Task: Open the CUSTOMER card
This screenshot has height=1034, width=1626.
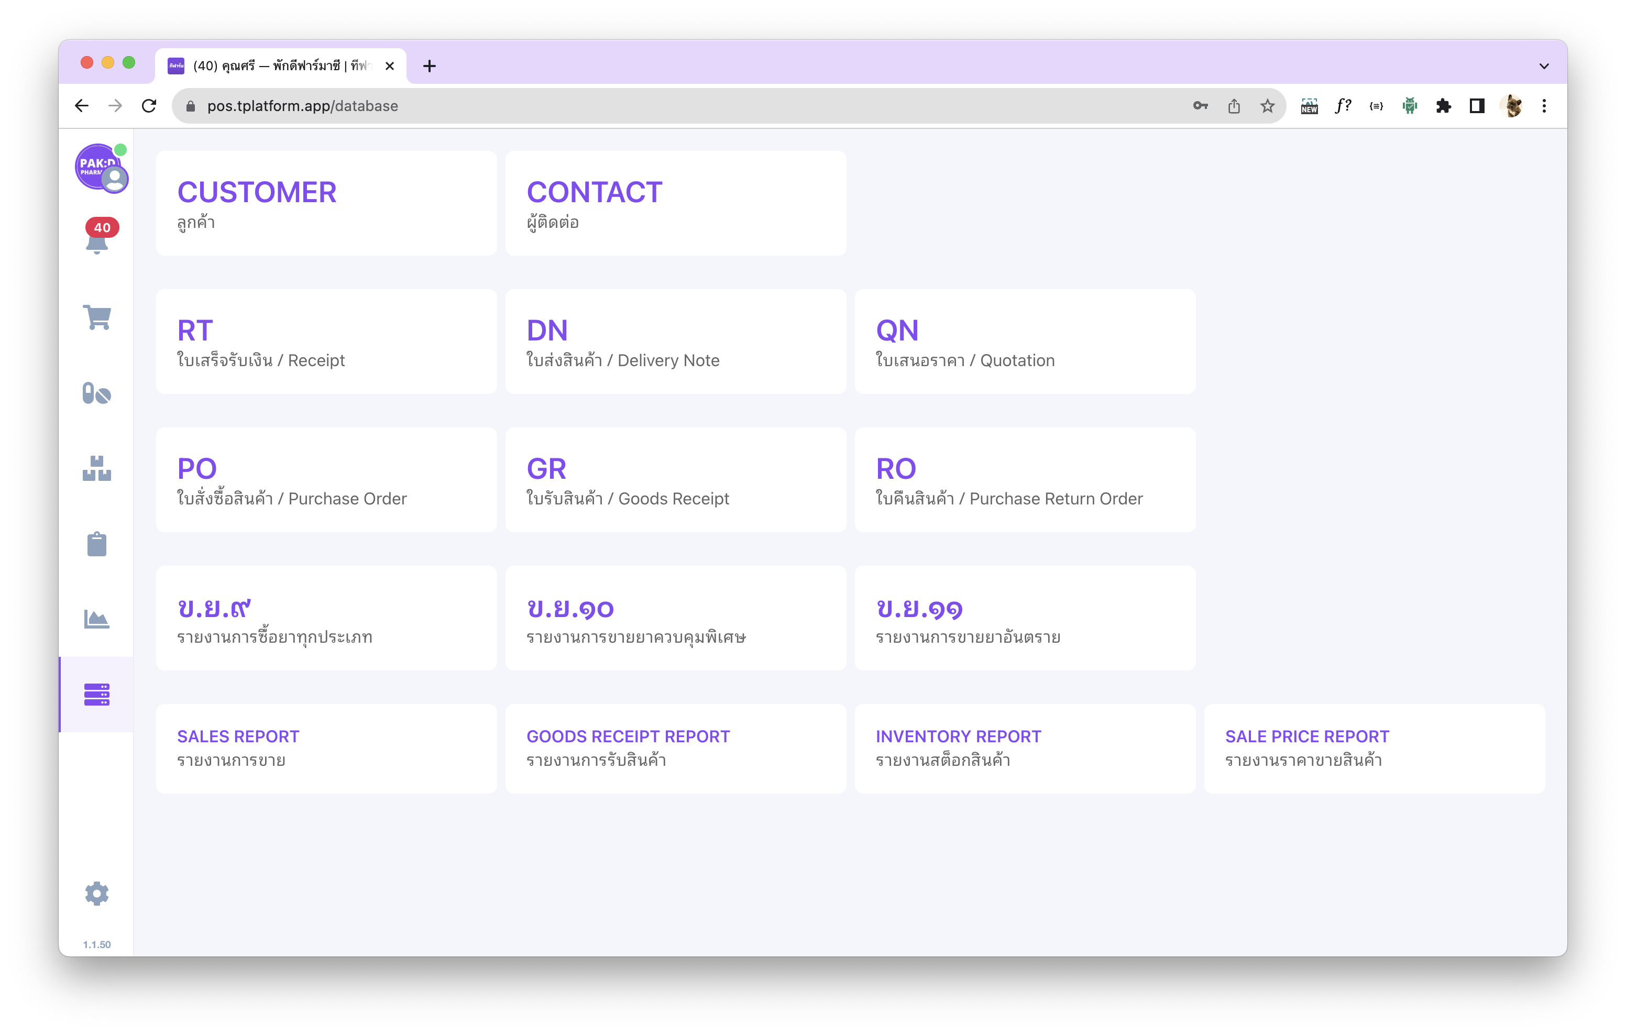Action: [326, 203]
